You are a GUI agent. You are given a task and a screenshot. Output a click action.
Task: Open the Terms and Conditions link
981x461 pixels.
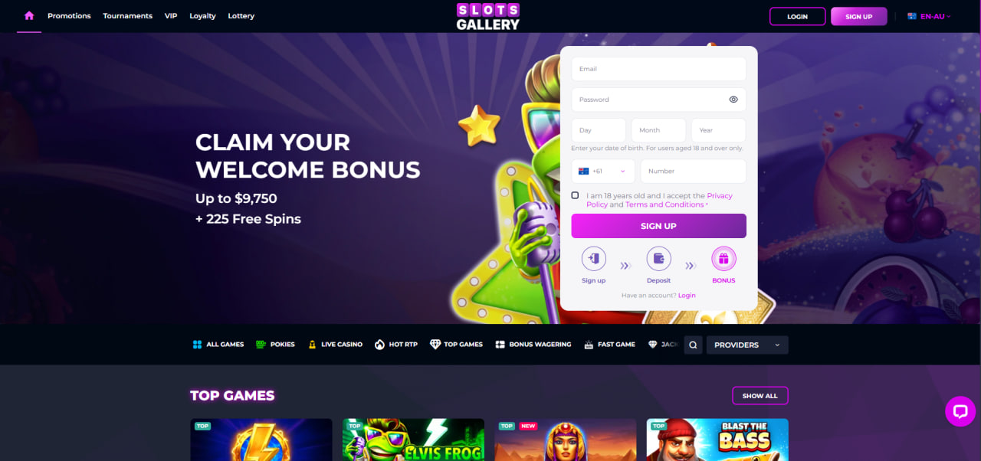coord(664,204)
